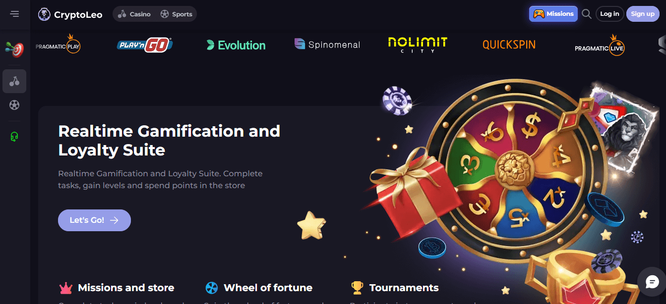The width and height of the screenshot is (666, 304).
Task: Select the Nolimit City provider logo
Action: click(x=418, y=45)
